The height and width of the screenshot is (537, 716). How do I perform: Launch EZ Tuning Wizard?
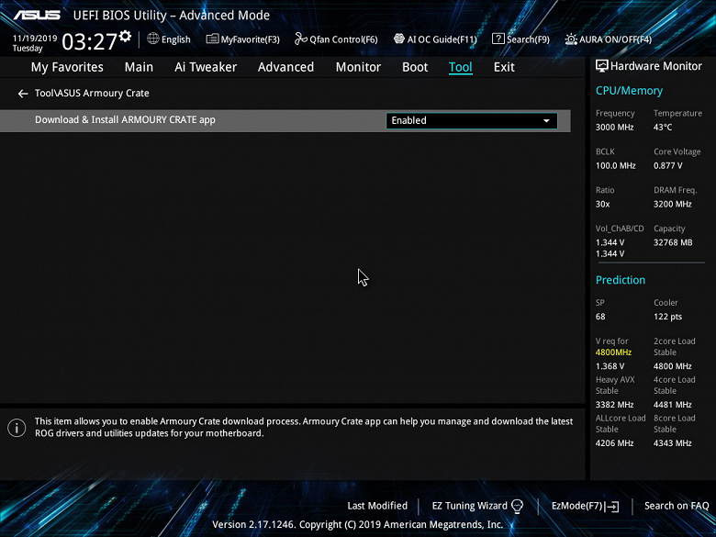point(469,506)
